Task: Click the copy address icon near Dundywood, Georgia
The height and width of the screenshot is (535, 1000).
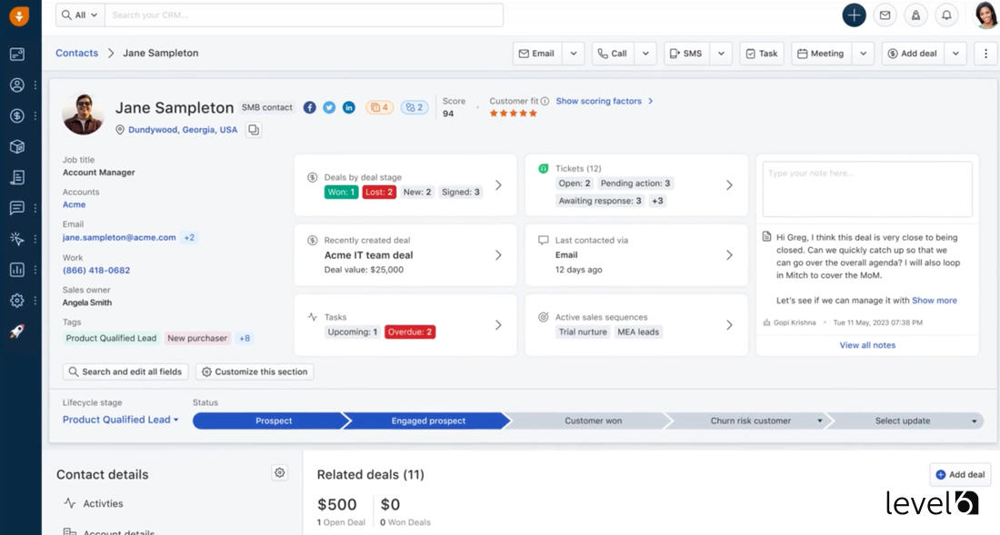Action: pyautogui.click(x=254, y=129)
